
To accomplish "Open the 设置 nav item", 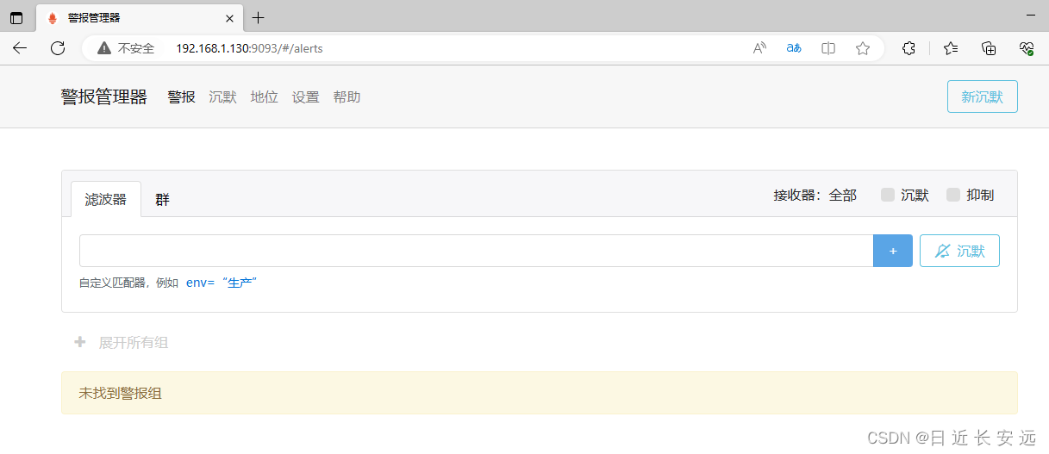I will tap(305, 97).
